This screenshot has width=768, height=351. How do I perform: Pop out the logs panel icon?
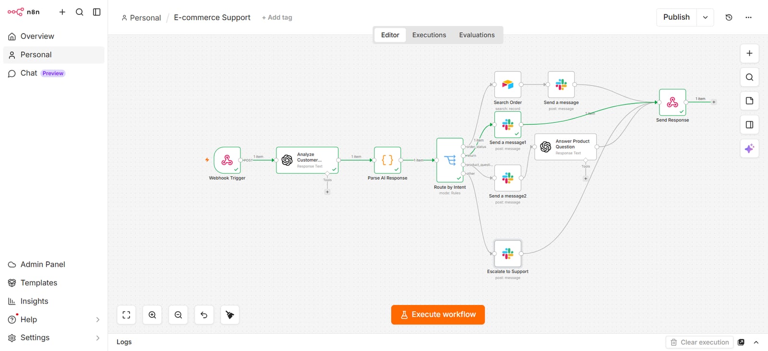(741, 342)
